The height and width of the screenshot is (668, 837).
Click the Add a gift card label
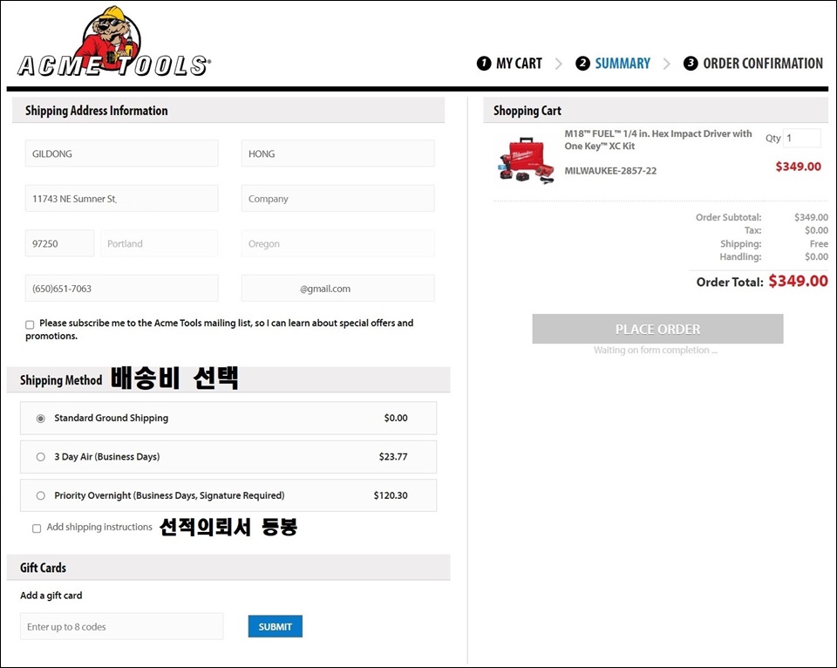(x=51, y=596)
